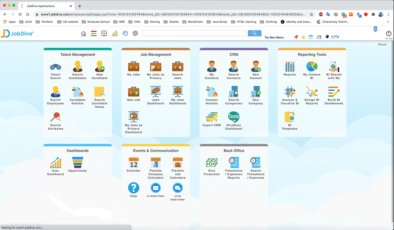Screen dimensions: 394x230
Task: Open Search Attributes
Action: [x=55, y=117]
